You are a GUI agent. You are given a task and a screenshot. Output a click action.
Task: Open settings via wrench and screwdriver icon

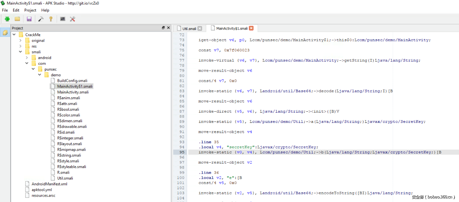coord(73,19)
